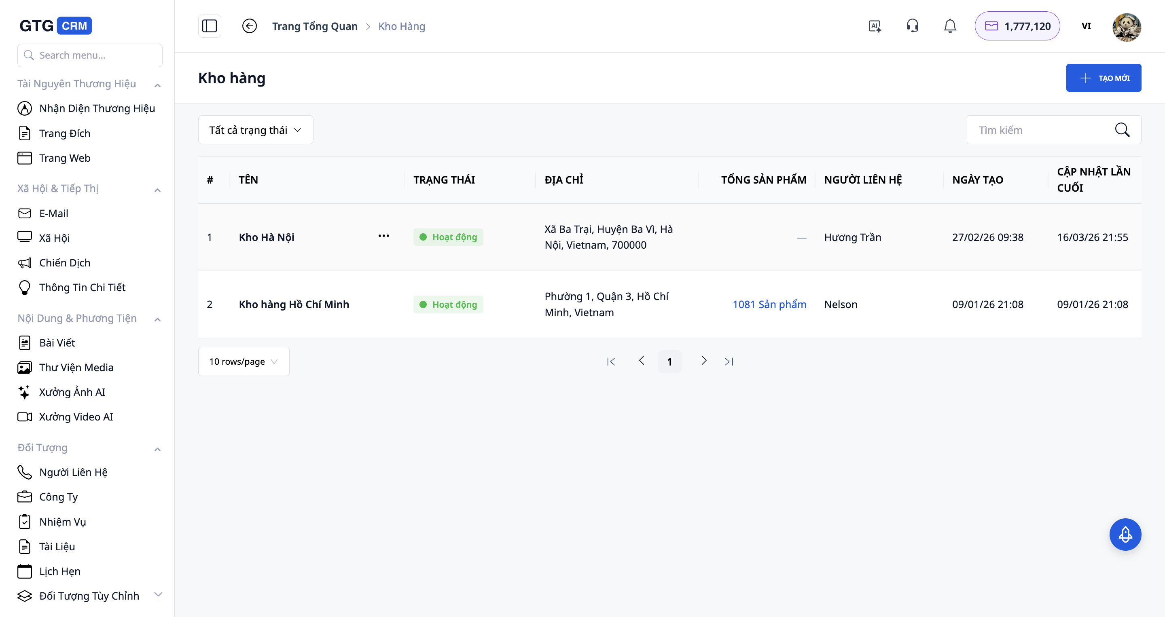
Task: Open 1081 Sản phẩm link
Action: pyautogui.click(x=769, y=304)
